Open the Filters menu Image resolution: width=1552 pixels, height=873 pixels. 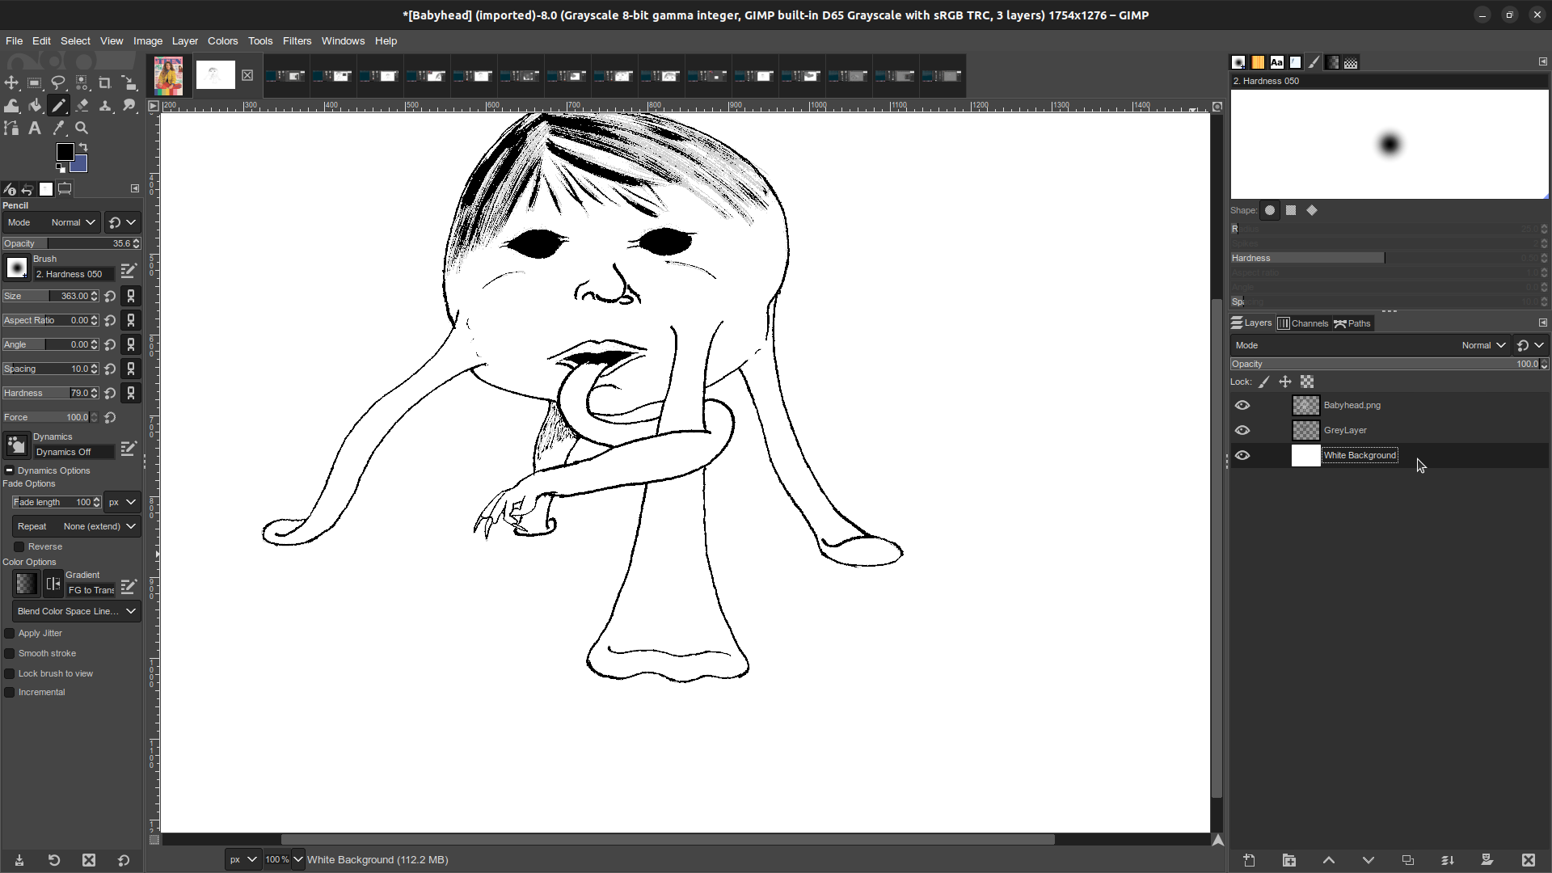(297, 40)
